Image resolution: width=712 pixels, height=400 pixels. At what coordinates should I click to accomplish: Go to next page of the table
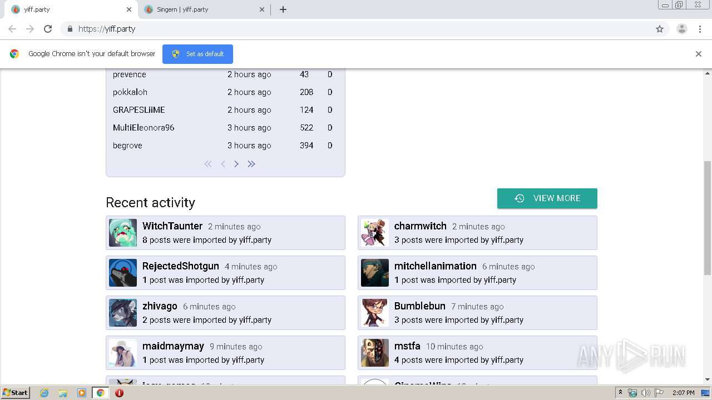pyautogui.click(x=236, y=164)
